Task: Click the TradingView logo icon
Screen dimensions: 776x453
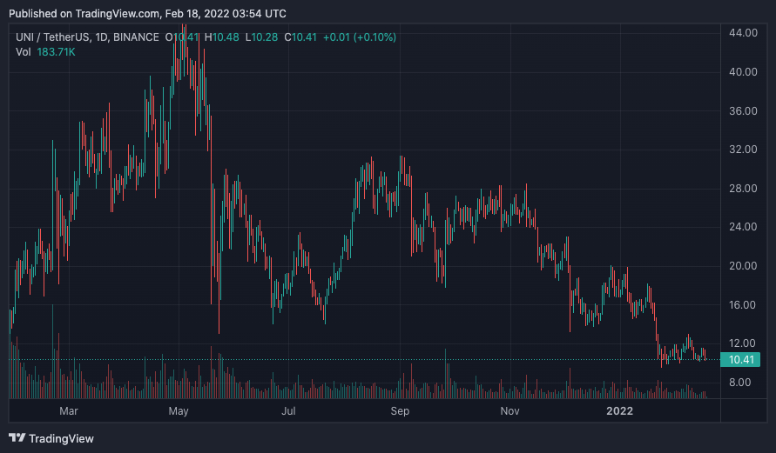Action: point(17,437)
